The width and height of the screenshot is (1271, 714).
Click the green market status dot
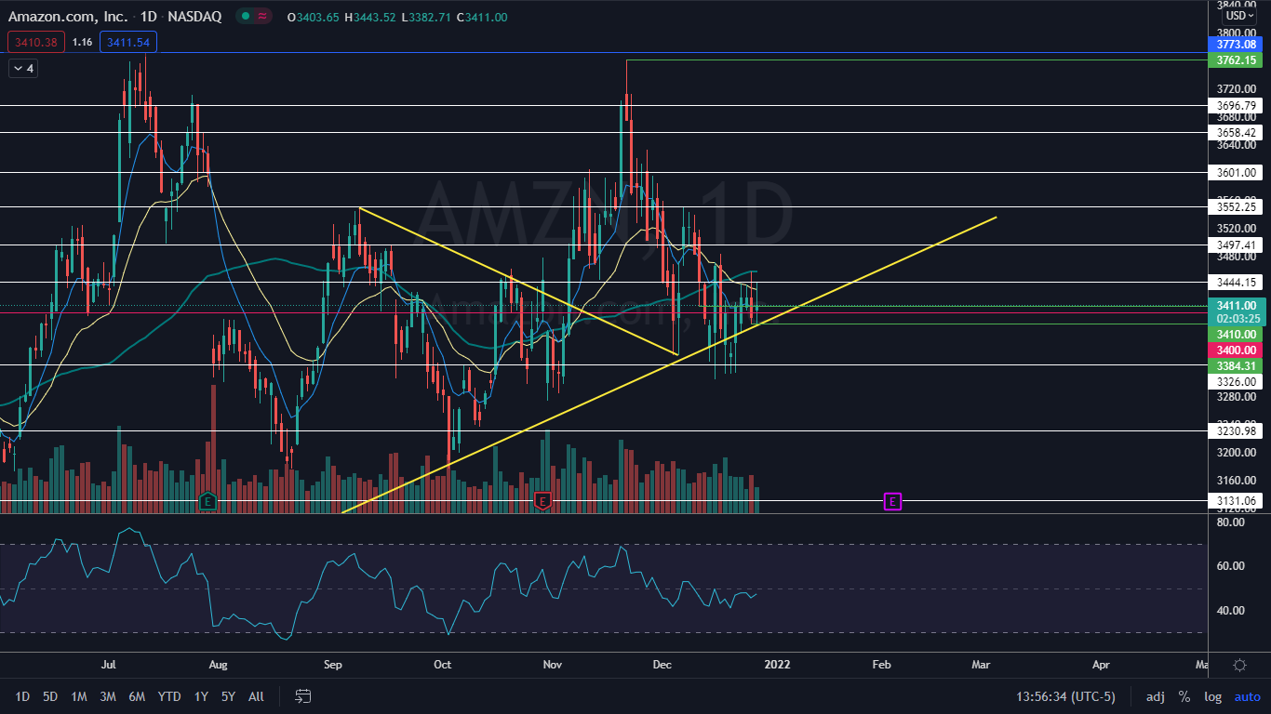coord(245,17)
